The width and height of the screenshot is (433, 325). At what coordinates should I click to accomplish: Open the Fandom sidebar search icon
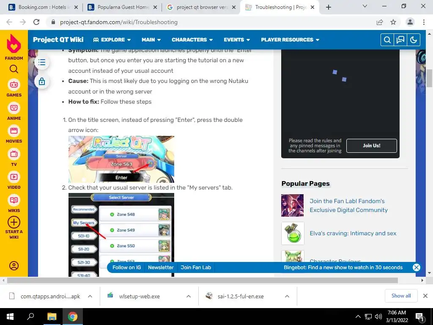14,69
